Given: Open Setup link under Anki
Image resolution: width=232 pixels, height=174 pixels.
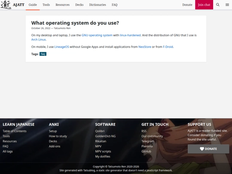Looking at the screenshot, I should coord(53,131).
